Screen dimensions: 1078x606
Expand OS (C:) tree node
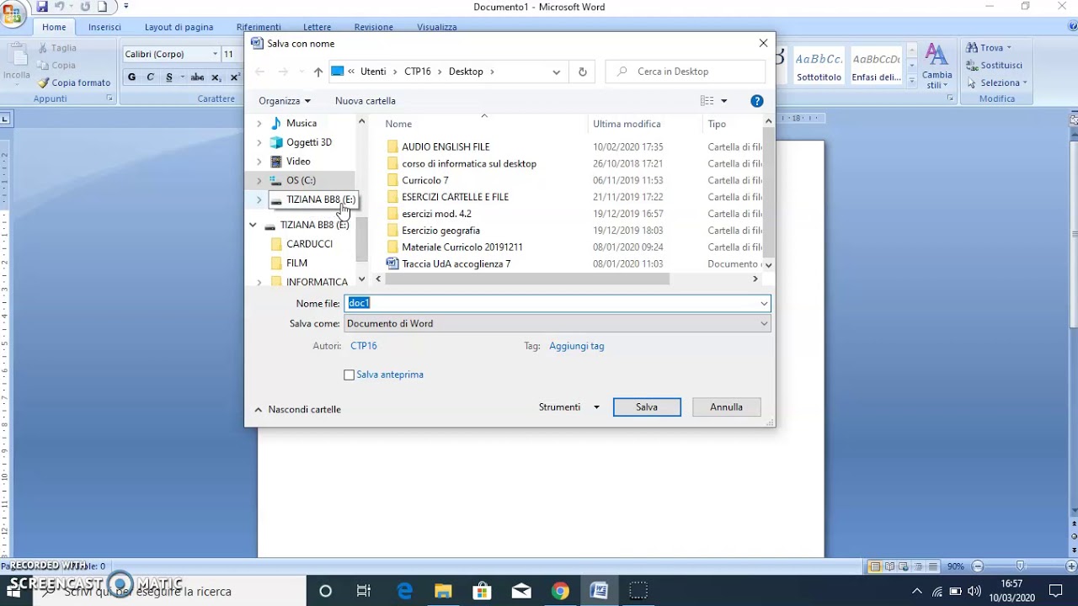click(x=259, y=180)
